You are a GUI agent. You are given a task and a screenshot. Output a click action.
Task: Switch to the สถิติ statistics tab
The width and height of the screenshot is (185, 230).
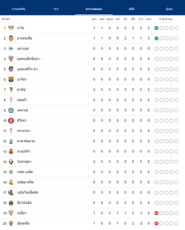coord(132,9)
